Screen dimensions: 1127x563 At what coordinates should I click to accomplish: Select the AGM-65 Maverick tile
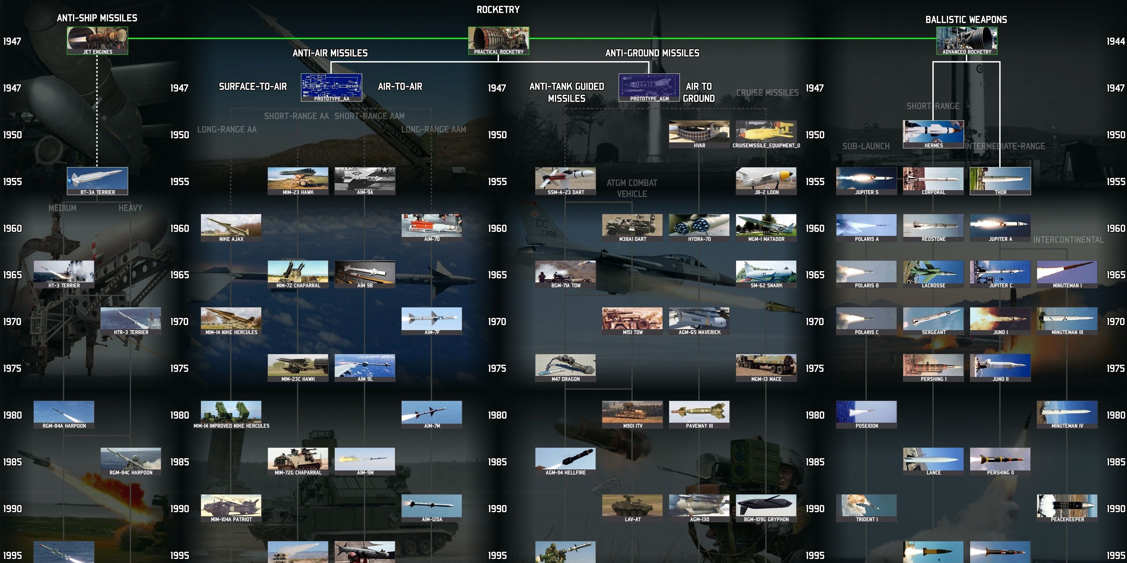pyautogui.click(x=699, y=321)
